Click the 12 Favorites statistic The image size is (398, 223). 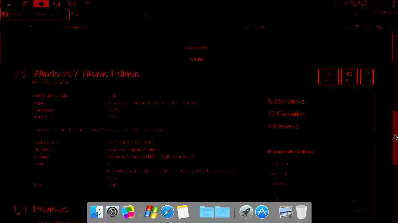[x=287, y=114]
